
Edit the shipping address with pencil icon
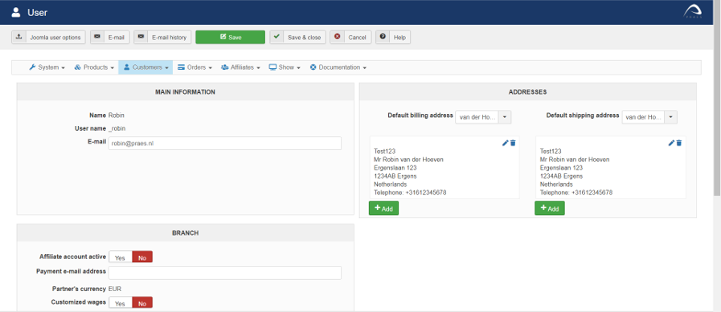671,143
